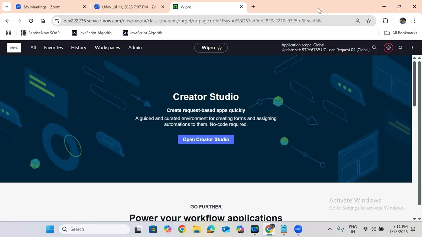The height and width of the screenshot is (237, 422).
Task: Favorite the Wipro page with star
Action: [x=220, y=48]
